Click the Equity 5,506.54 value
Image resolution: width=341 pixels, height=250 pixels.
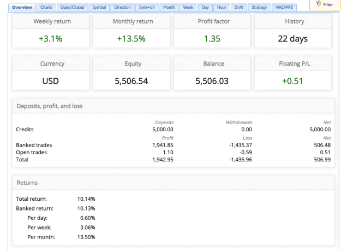[x=131, y=81]
